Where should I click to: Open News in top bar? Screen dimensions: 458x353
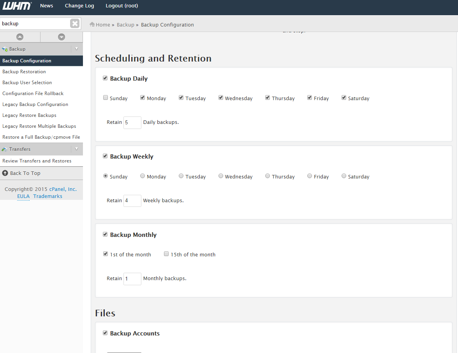tap(47, 6)
